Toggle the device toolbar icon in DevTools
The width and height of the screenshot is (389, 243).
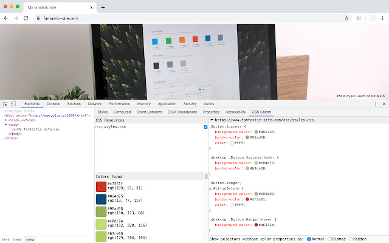click(x=13, y=104)
